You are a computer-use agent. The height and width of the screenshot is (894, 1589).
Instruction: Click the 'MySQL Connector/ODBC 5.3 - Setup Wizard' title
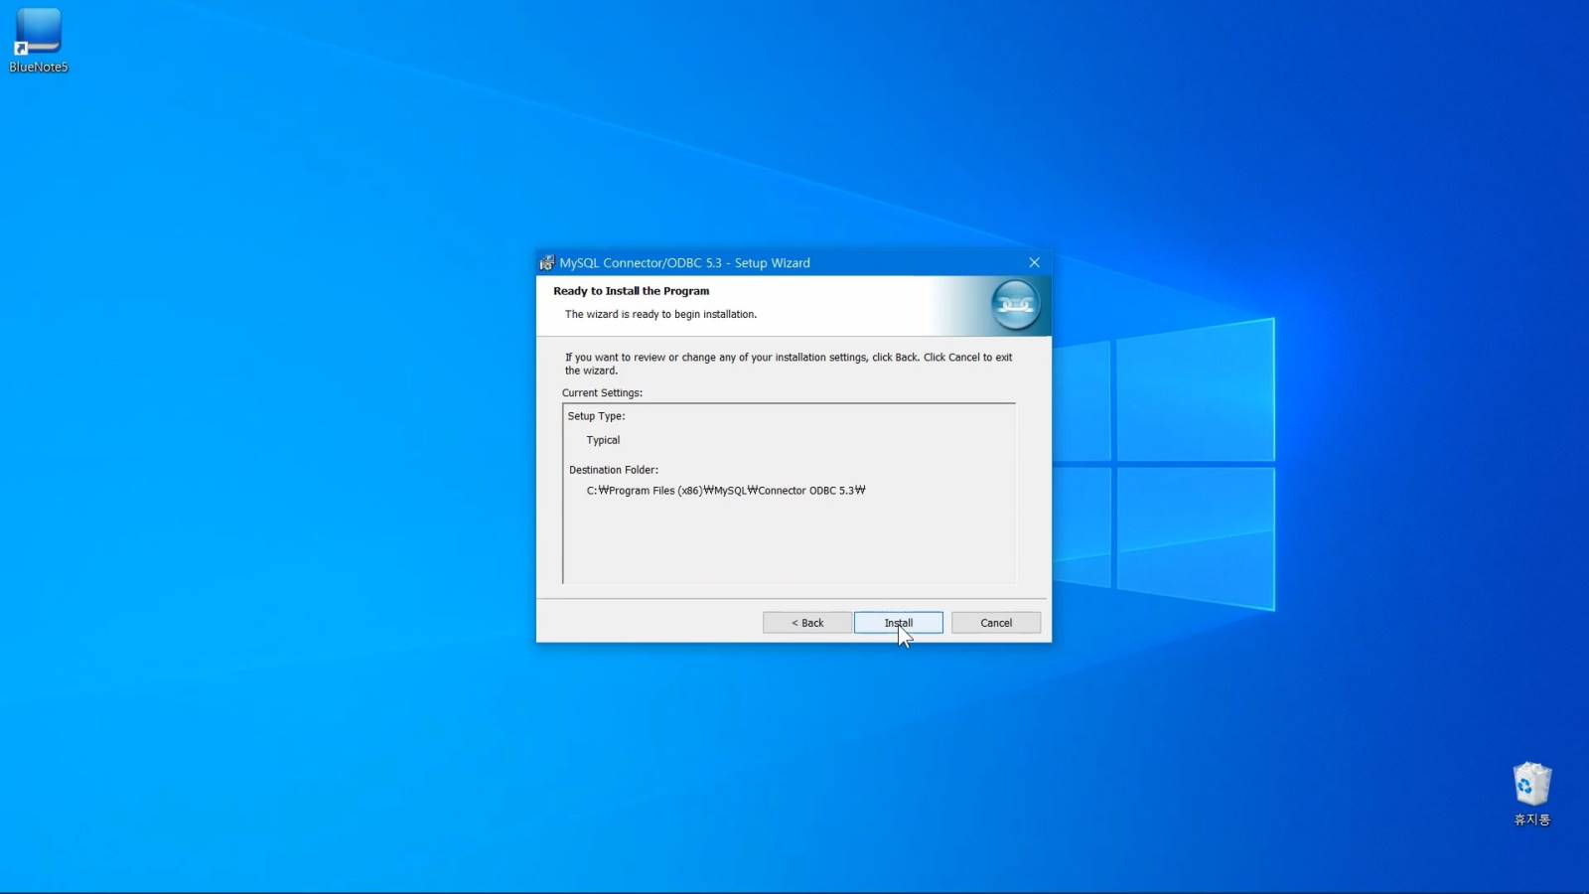point(684,263)
